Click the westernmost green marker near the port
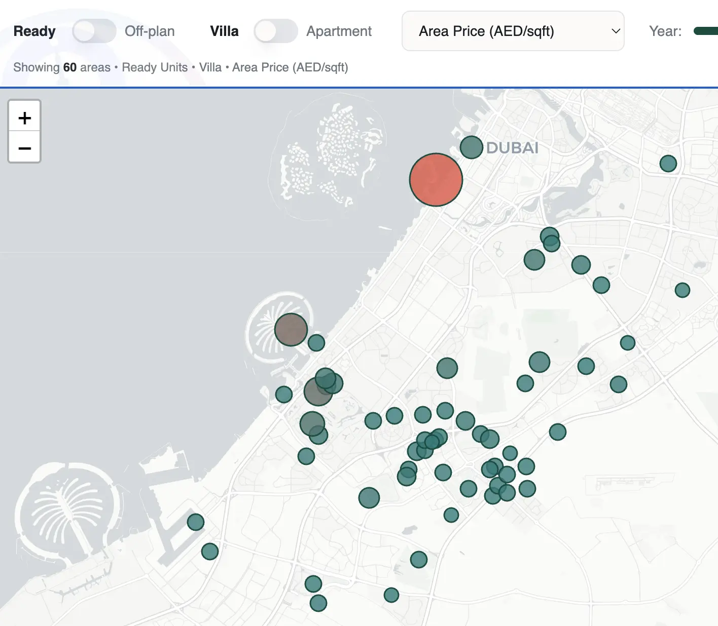Image resolution: width=718 pixels, height=626 pixels. click(196, 522)
